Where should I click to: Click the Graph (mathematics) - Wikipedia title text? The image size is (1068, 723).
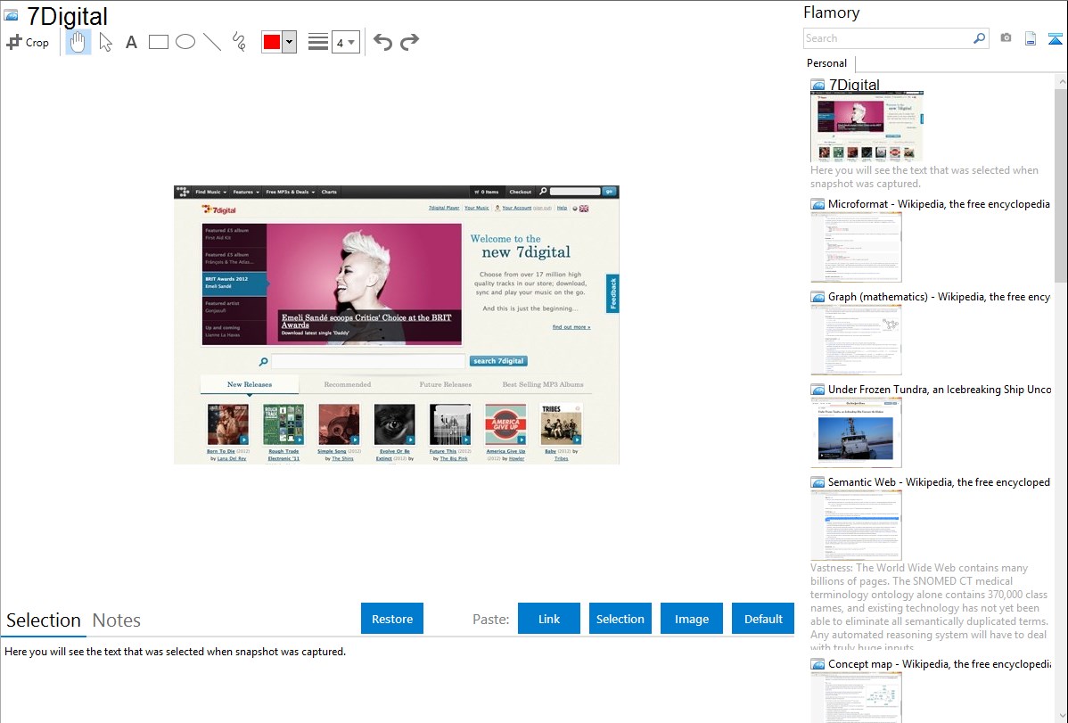pyautogui.click(x=939, y=297)
